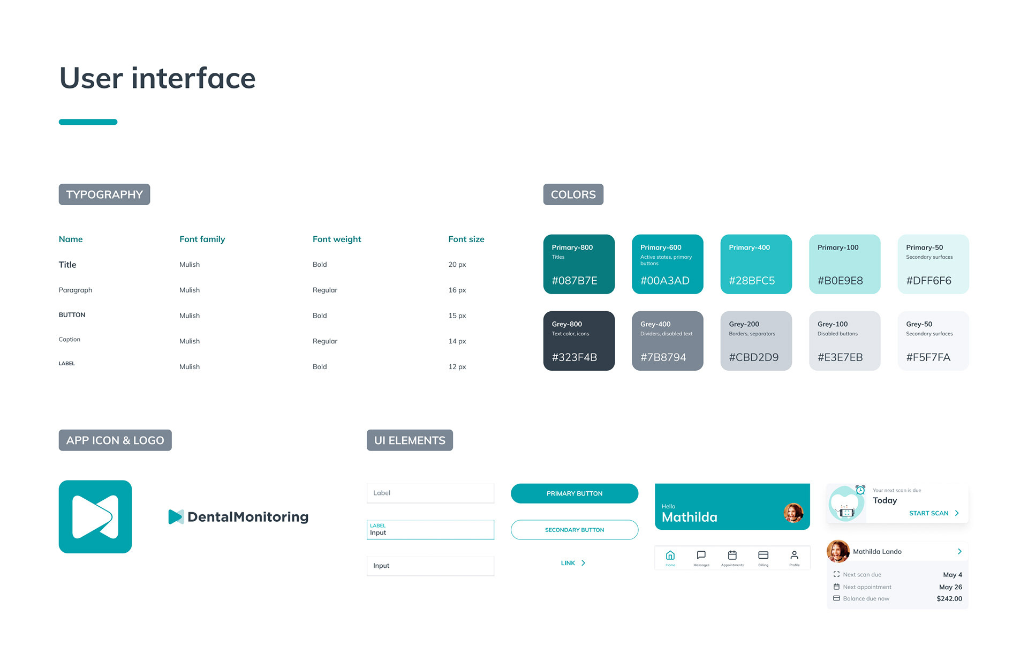Click the Mathilda name in teal banner
Image resolution: width=1028 pixels, height=668 pixels.
[690, 517]
